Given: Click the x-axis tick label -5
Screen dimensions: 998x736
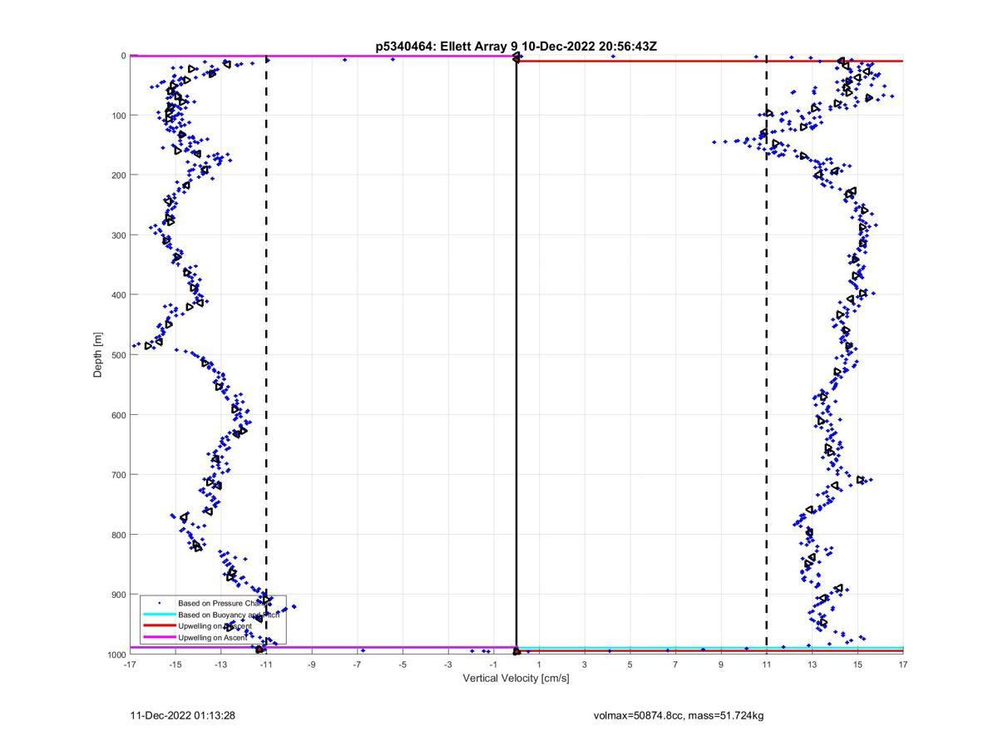Looking at the screenshot, I should pos(403,664).
